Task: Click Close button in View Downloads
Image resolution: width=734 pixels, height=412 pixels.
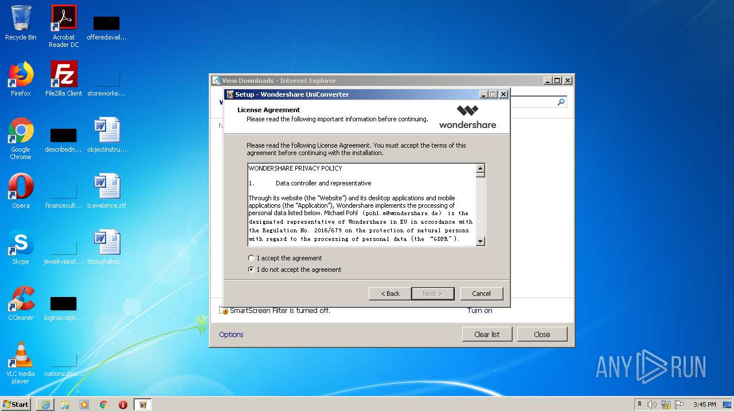Action: pos(542,334)
